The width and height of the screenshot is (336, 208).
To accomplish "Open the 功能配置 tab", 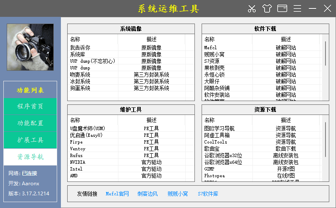I will [x=30, y=123].
